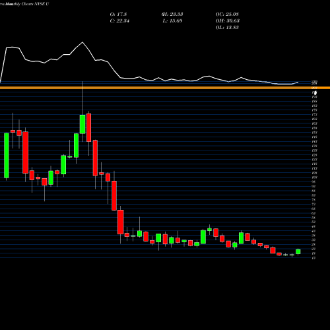Select the high value "H: 23.33"
The image size is (330, 330).
[172, 15]
